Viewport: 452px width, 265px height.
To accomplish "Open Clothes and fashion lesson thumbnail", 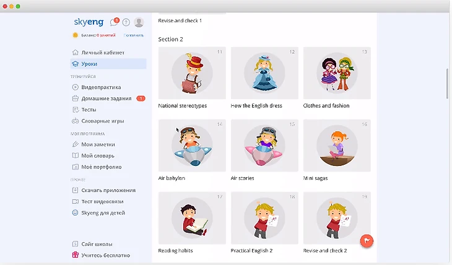I will pyautogui.click(x=337, y=73).
